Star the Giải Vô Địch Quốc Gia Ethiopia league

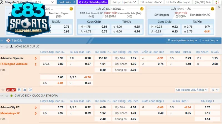(7, 95)
